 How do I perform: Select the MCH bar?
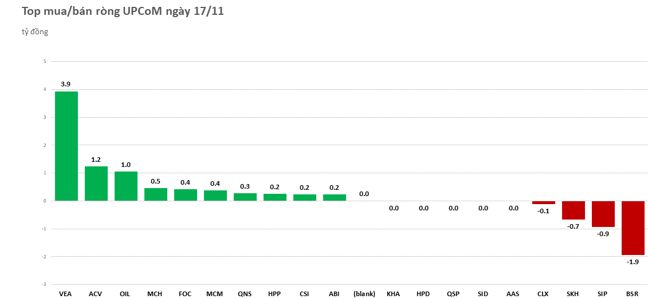[x=156, y=194]
